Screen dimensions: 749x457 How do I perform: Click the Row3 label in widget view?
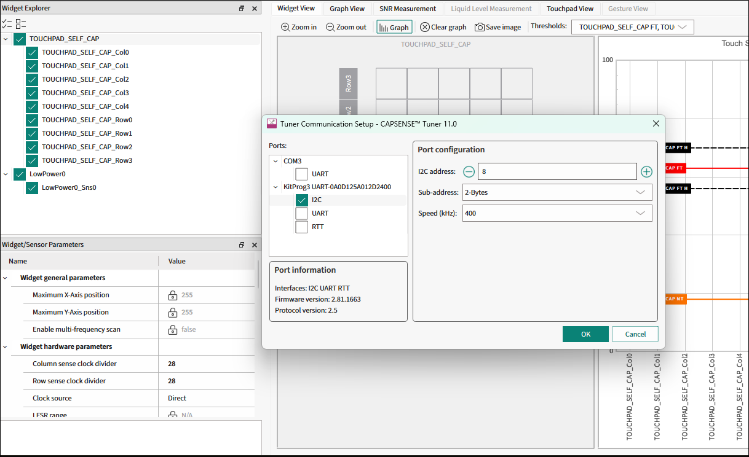348,83
